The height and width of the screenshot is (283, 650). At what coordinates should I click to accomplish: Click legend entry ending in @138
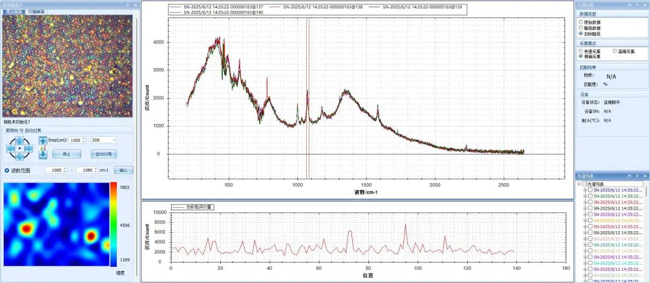pos(316,7)
